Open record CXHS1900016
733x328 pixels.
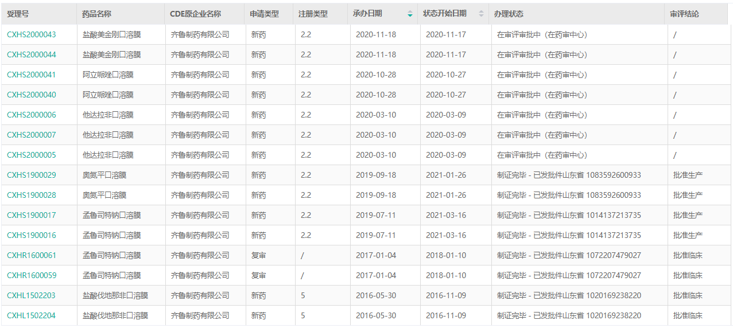32,235
